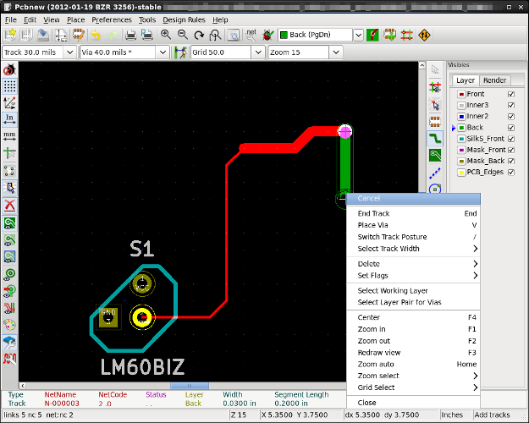The height and width of the screenshot is (423, 529).
Task: Click the mode footprint green arrows icon
Action: (389, 35)
